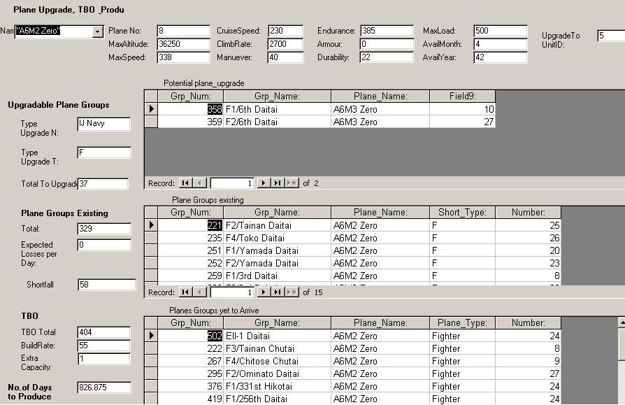Go to next record in Plane Groups existing navigator

(x=263, y=292)
